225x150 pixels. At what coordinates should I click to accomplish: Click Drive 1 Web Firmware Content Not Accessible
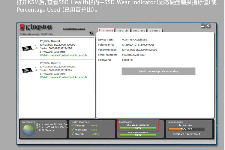click(x=64, y=77)
